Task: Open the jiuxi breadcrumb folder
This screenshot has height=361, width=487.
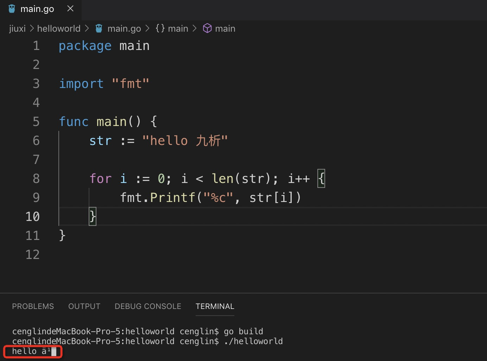Action: pyautogui.click(x=17, y=28)
